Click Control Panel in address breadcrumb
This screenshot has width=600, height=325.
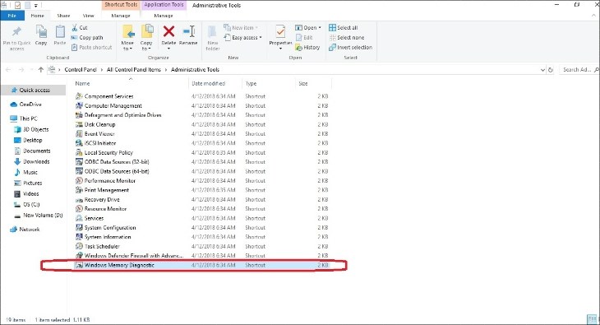[x=81, y=69]
